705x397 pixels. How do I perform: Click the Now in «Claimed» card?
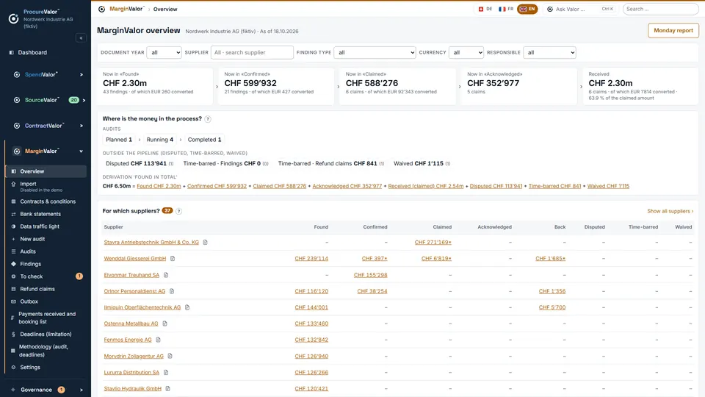[397, 86]
